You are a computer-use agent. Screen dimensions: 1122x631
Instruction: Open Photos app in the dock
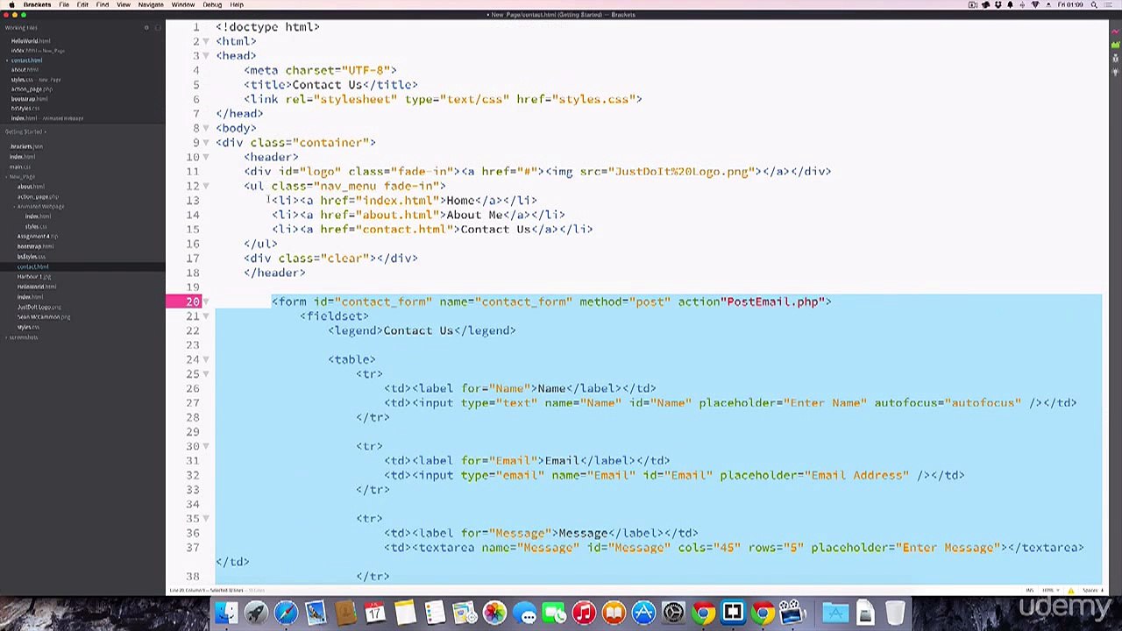point(494,613)
